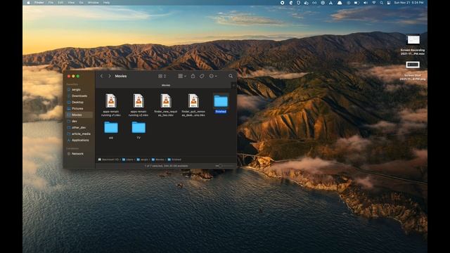
Task: Click the Share toolbar icon
Action: point(193,76)
